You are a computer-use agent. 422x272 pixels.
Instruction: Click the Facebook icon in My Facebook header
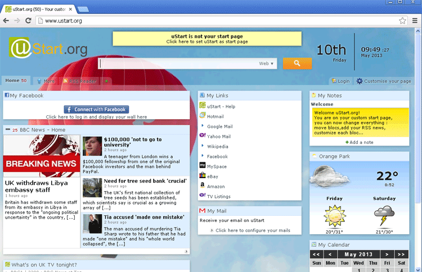(x=7, y=95)
